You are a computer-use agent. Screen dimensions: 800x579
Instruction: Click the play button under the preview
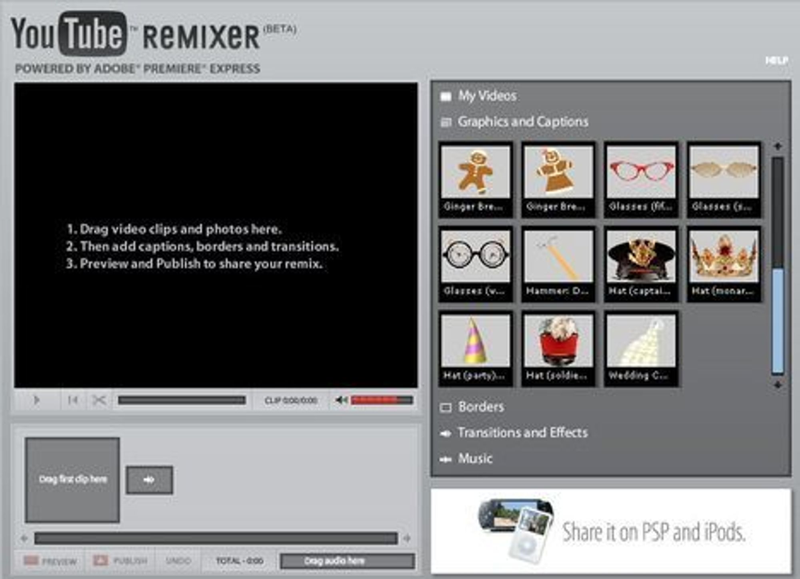[36, 400]
